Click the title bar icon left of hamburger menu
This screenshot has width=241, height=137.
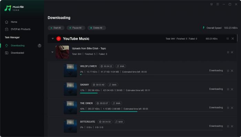[x=211, y=4]
